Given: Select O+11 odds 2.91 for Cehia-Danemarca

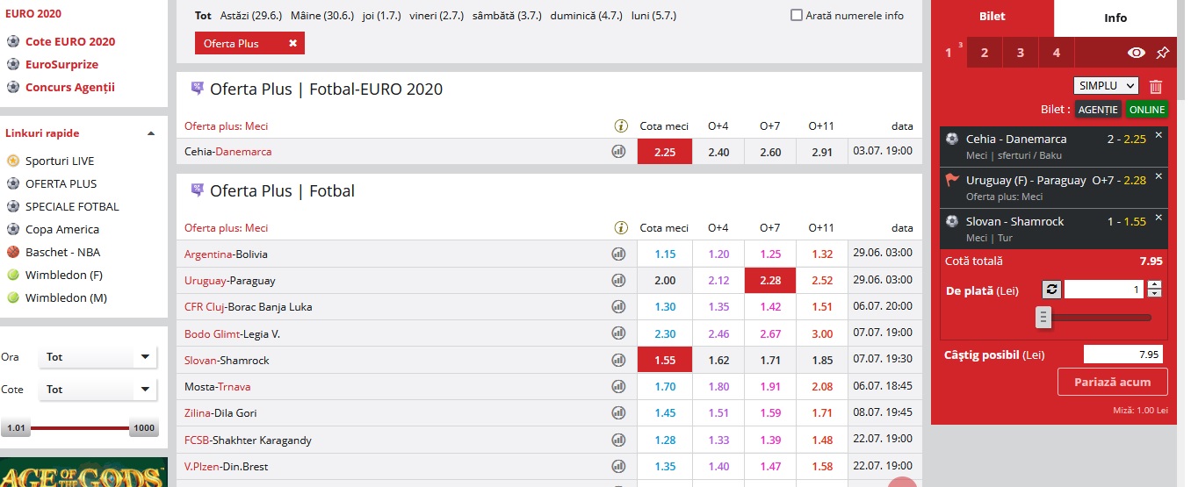Looking at the screenshot, I should tap(822, 152).
